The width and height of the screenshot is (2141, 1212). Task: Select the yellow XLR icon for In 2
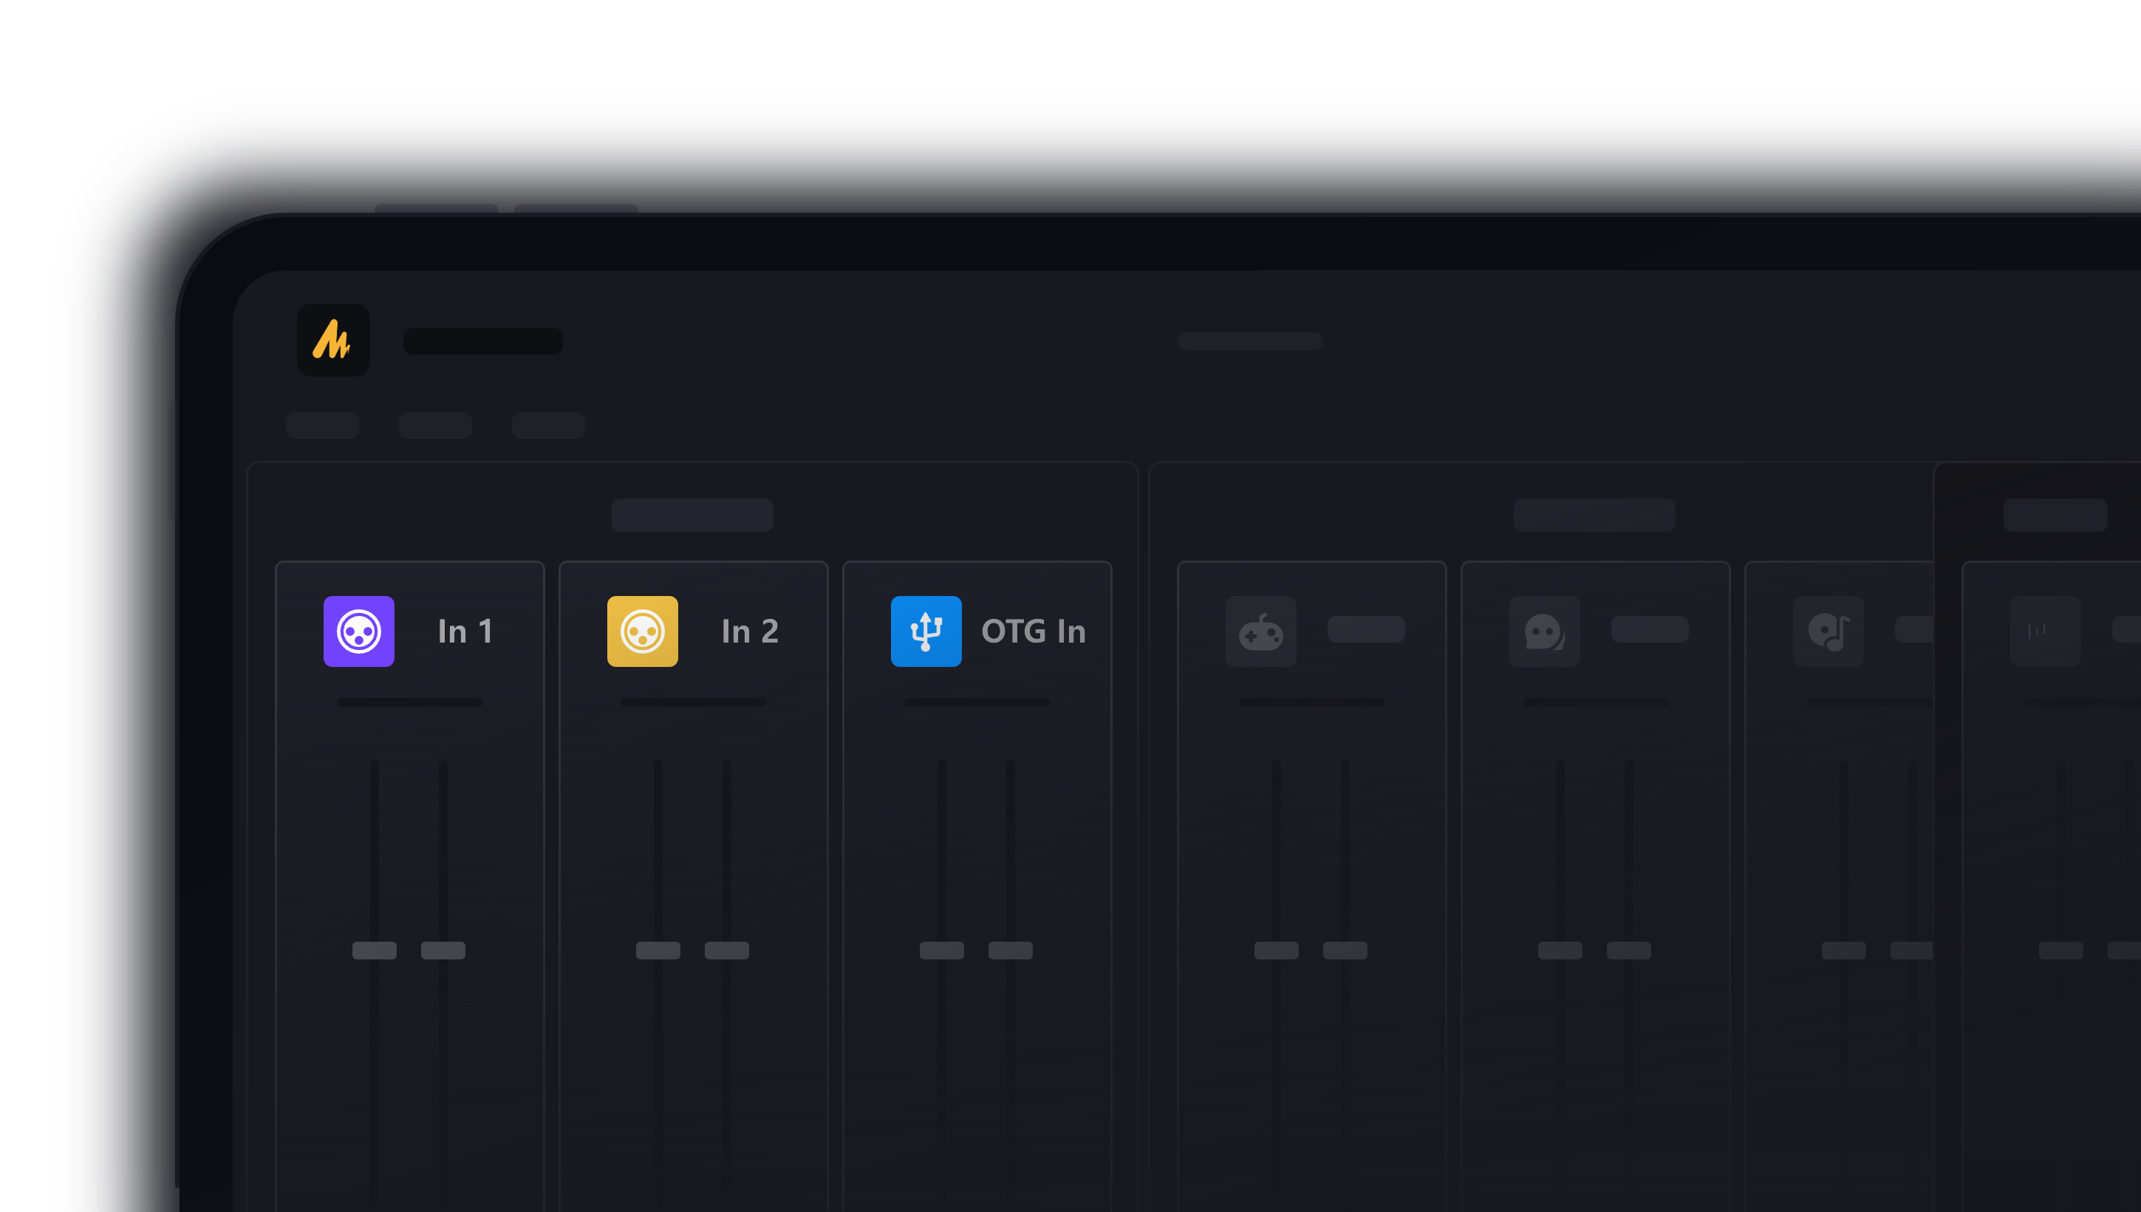[x=643, y=631]
